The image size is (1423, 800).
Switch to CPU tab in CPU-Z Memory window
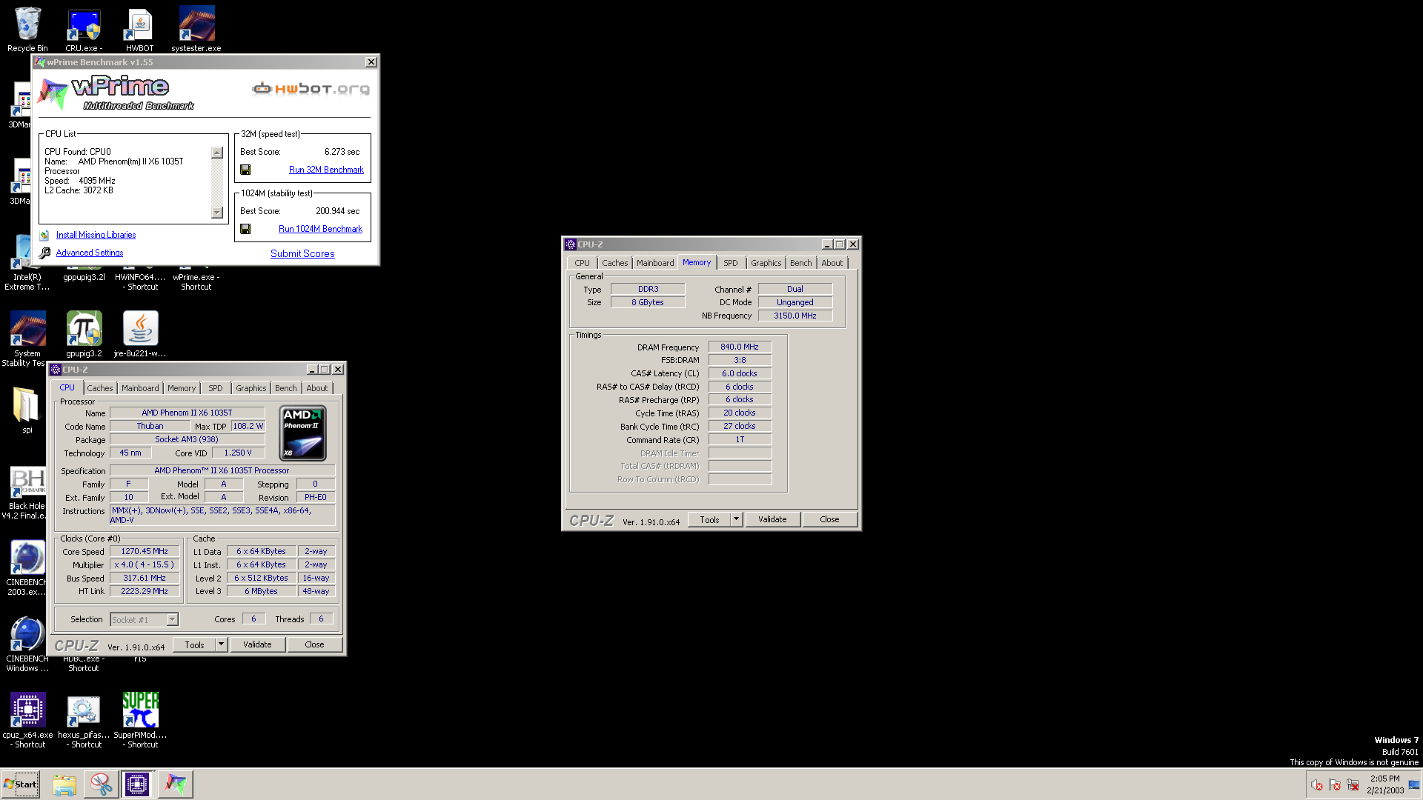(583, 263)
